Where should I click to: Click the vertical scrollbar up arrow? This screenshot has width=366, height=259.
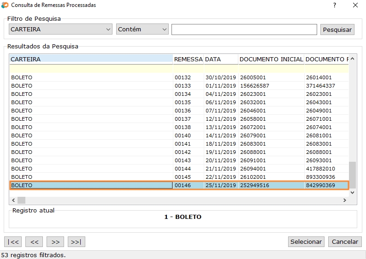(353, 59)
